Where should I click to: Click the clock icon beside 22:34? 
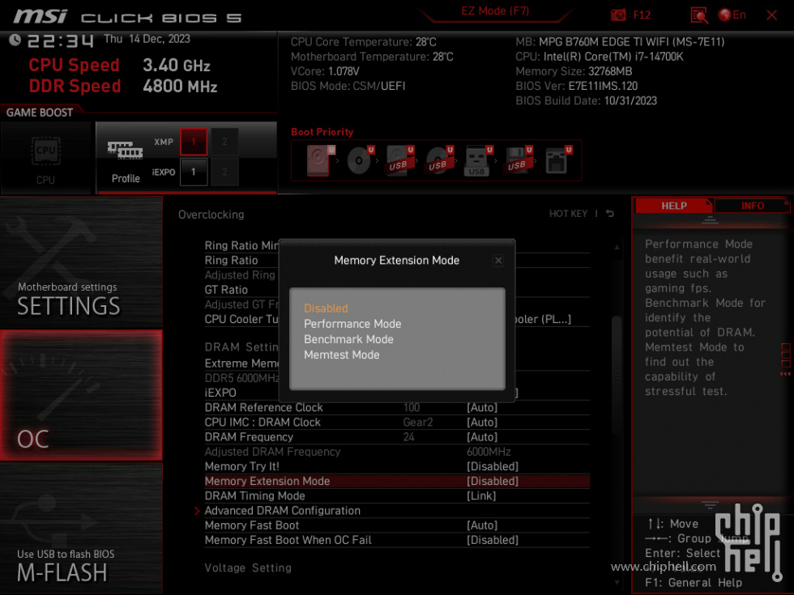(x=15, y=40)
